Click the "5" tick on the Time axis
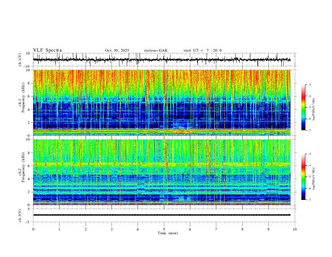 pyautogui.click(x=164, y=229)
